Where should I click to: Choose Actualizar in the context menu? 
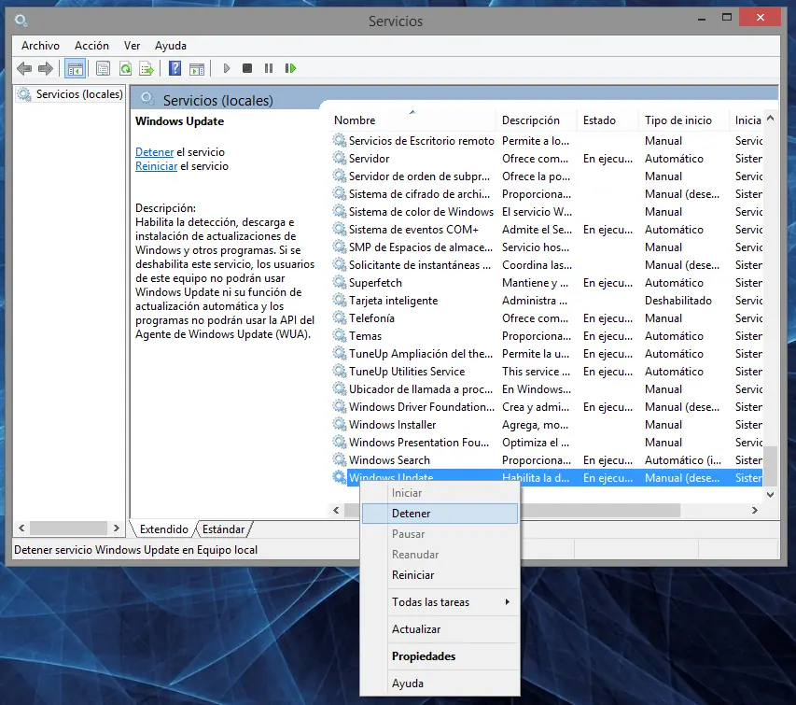point(440,628)
